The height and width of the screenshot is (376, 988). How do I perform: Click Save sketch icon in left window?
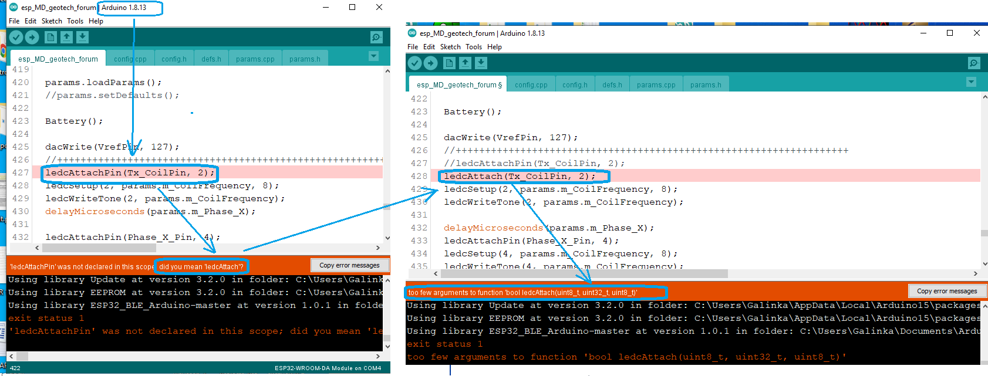point(83,38)
